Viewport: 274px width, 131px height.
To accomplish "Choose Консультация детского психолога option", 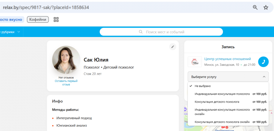I will pyautogui.click(x=228, y=102).
